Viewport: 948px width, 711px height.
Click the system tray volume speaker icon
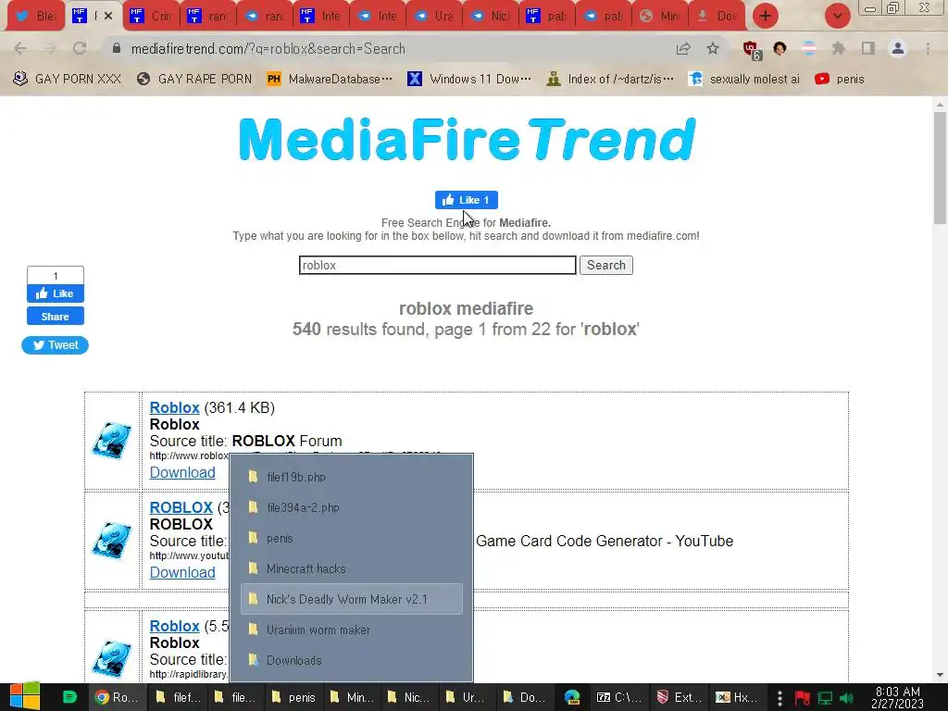(x=847, y=698)
